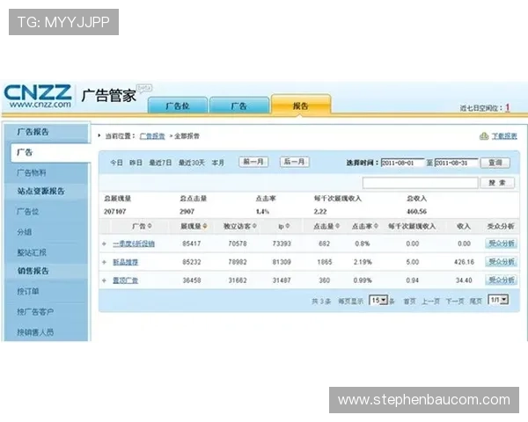Click the CNZZ logo
The height and width of the screenshot is (422, 528).
(38, 96)
